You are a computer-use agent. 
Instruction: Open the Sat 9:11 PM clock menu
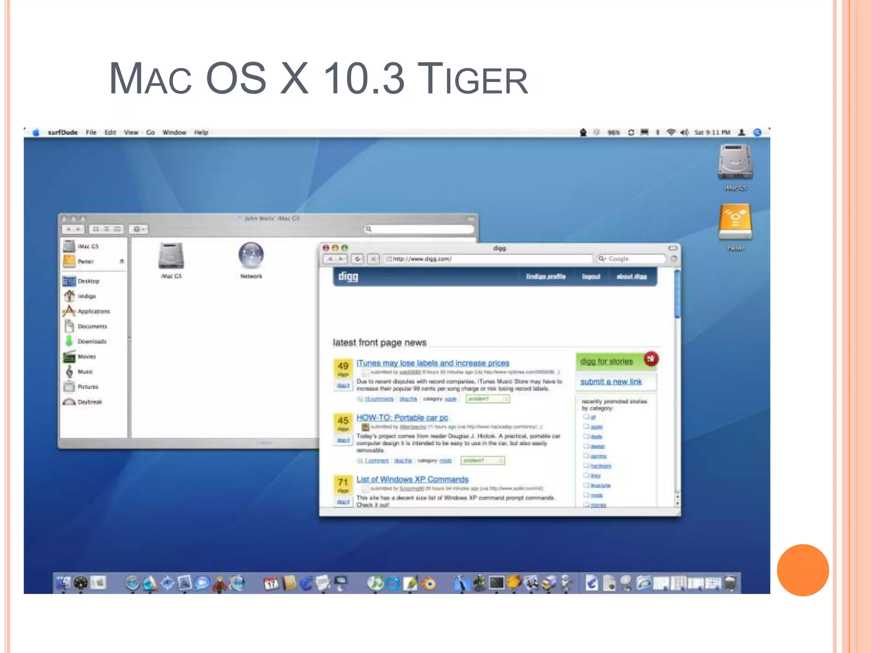(712, 132)
